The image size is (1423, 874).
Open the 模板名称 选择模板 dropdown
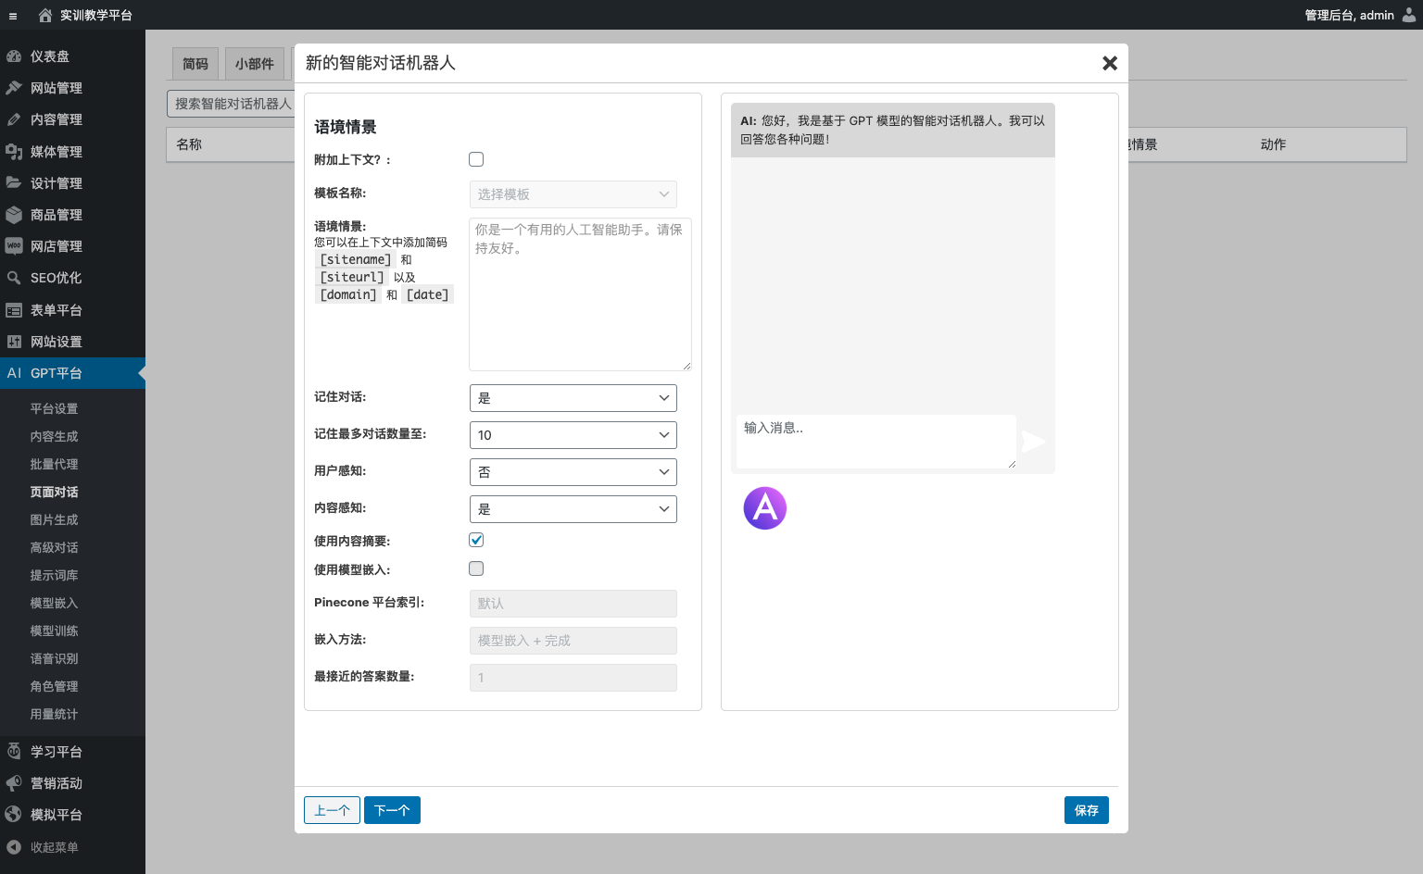click(x=573, y=194)
